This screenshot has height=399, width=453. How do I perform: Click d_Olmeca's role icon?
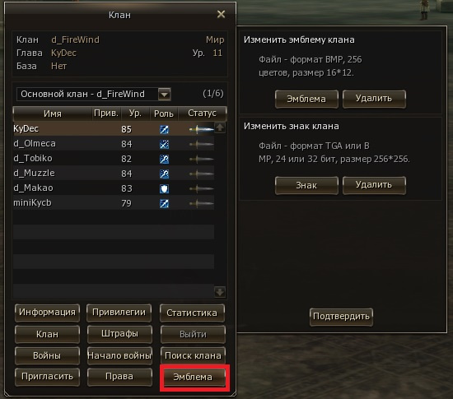click(x=164, y=144)
